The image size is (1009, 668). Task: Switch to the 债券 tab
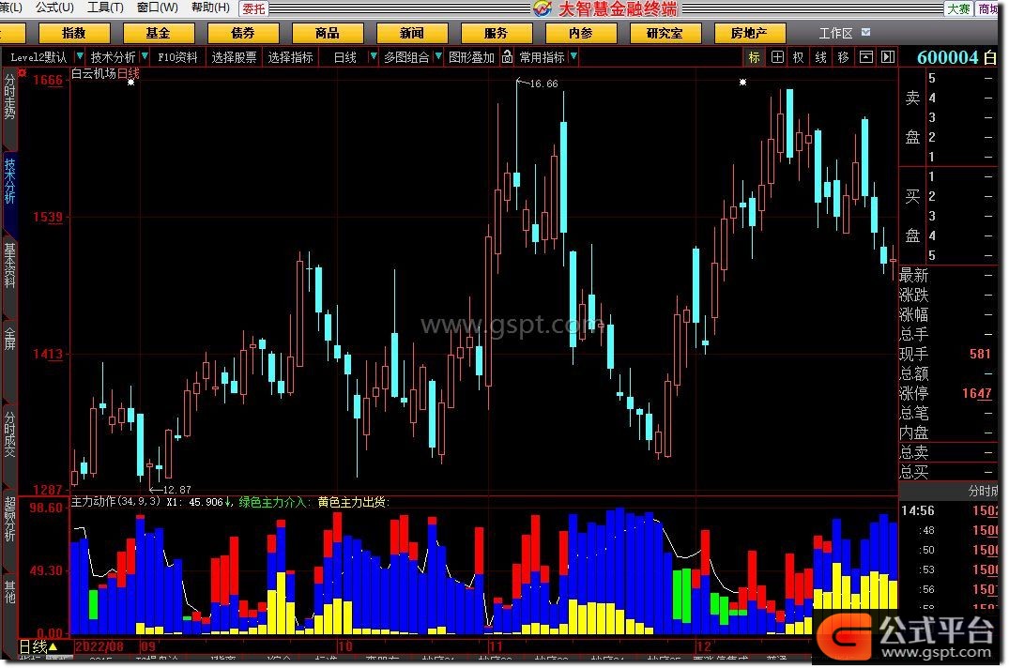click(243, 33)
